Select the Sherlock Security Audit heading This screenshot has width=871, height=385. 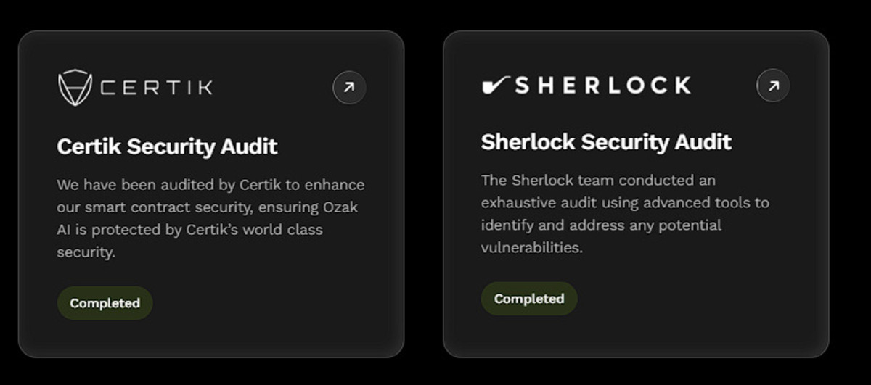point(605,141)
